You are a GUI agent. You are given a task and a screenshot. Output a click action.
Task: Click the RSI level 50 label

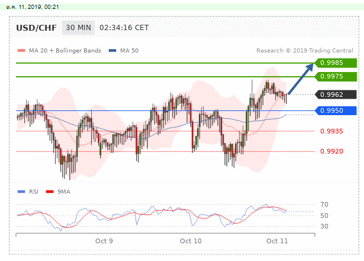[x=324, y=216]
